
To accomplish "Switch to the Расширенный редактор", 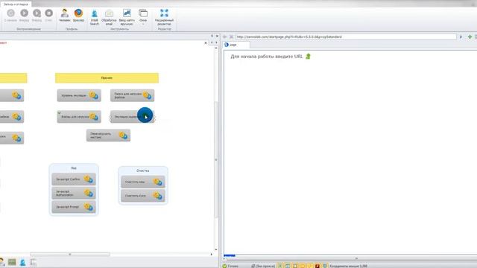I will point(164,17).
